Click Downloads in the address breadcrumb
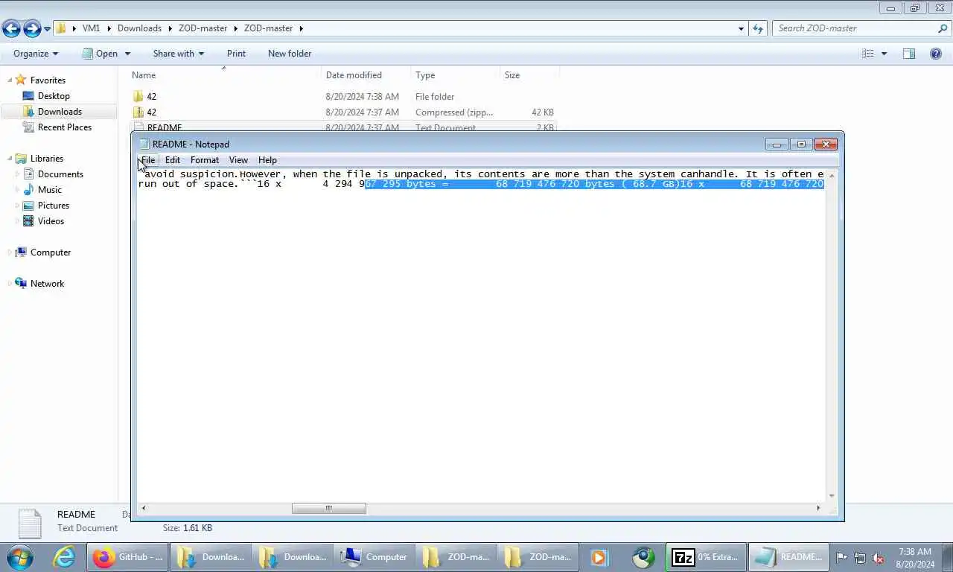This screenshot has height=572, width=953. [x=139, y=28]
